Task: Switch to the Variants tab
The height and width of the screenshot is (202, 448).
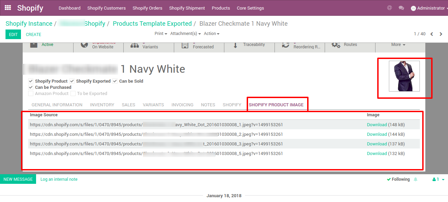Action: click(x=153, y=105)
